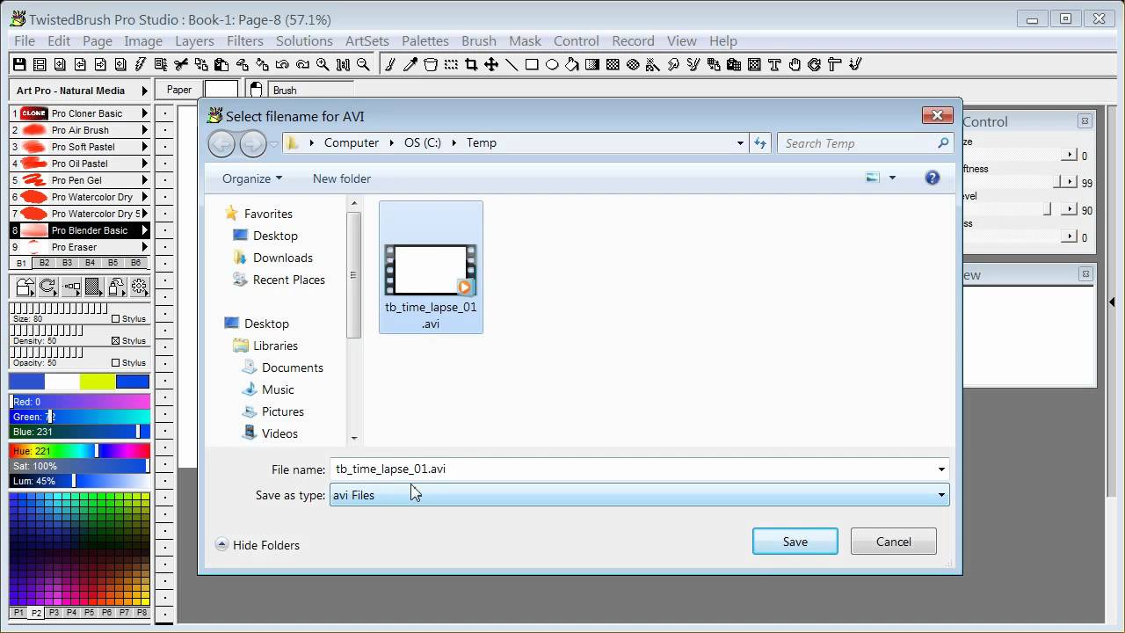Click the Save disk icon in toolbar
1125x633 pixels.
19,64
